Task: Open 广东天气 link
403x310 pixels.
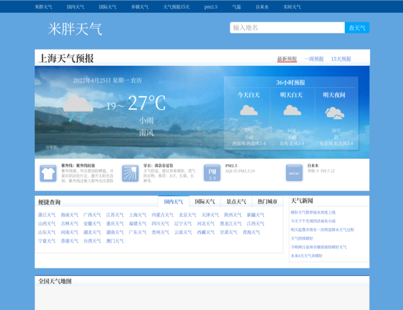Action: point(138,232)
